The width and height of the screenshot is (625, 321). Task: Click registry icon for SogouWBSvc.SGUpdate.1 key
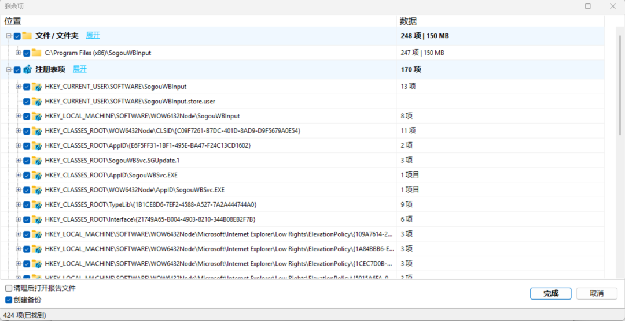(36, 160)
